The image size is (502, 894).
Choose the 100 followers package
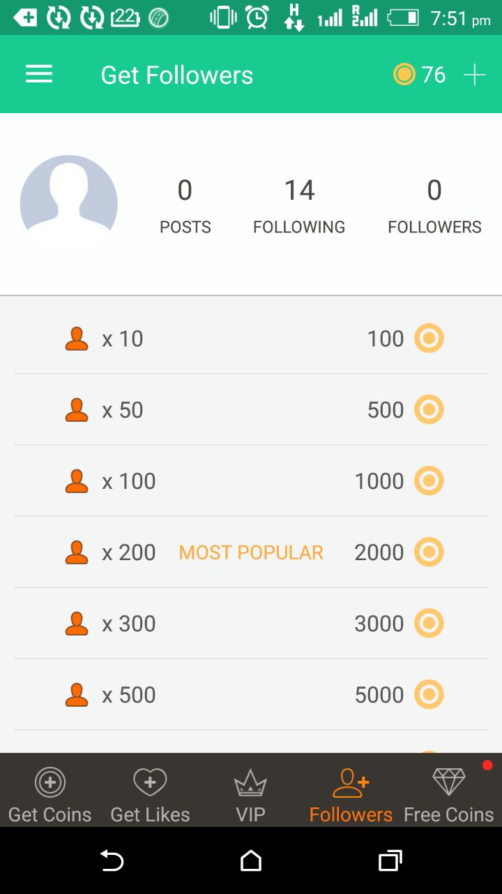(x=251, y=481)
